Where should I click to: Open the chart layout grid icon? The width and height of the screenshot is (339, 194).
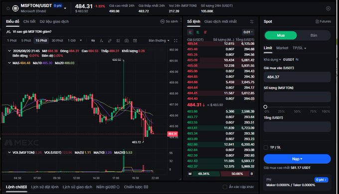coord(118,41)
